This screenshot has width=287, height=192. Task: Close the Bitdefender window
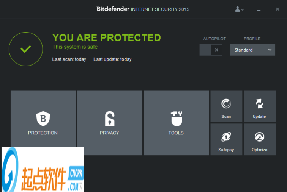click(x=277, y=9)
